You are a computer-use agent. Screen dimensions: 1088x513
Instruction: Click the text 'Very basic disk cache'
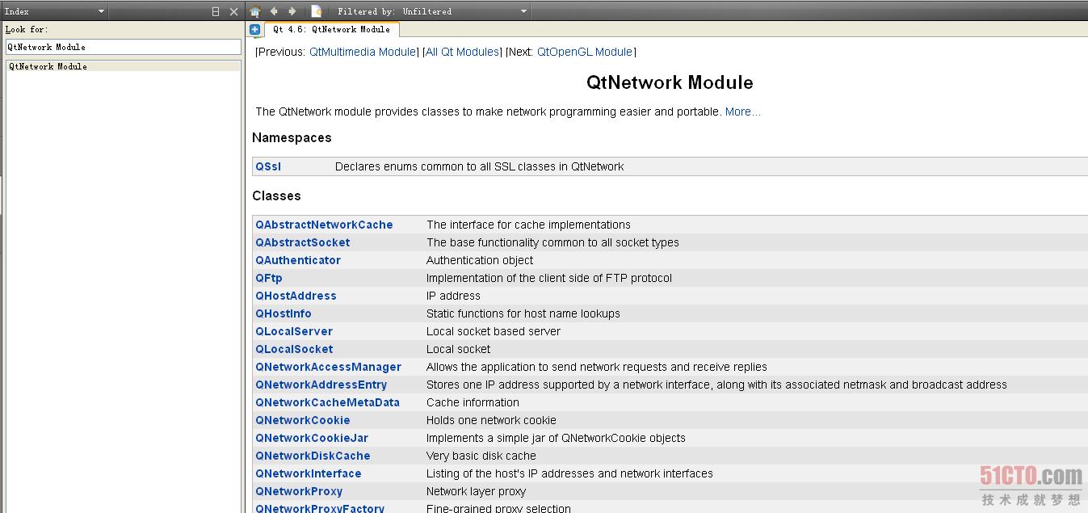(481, 456)
